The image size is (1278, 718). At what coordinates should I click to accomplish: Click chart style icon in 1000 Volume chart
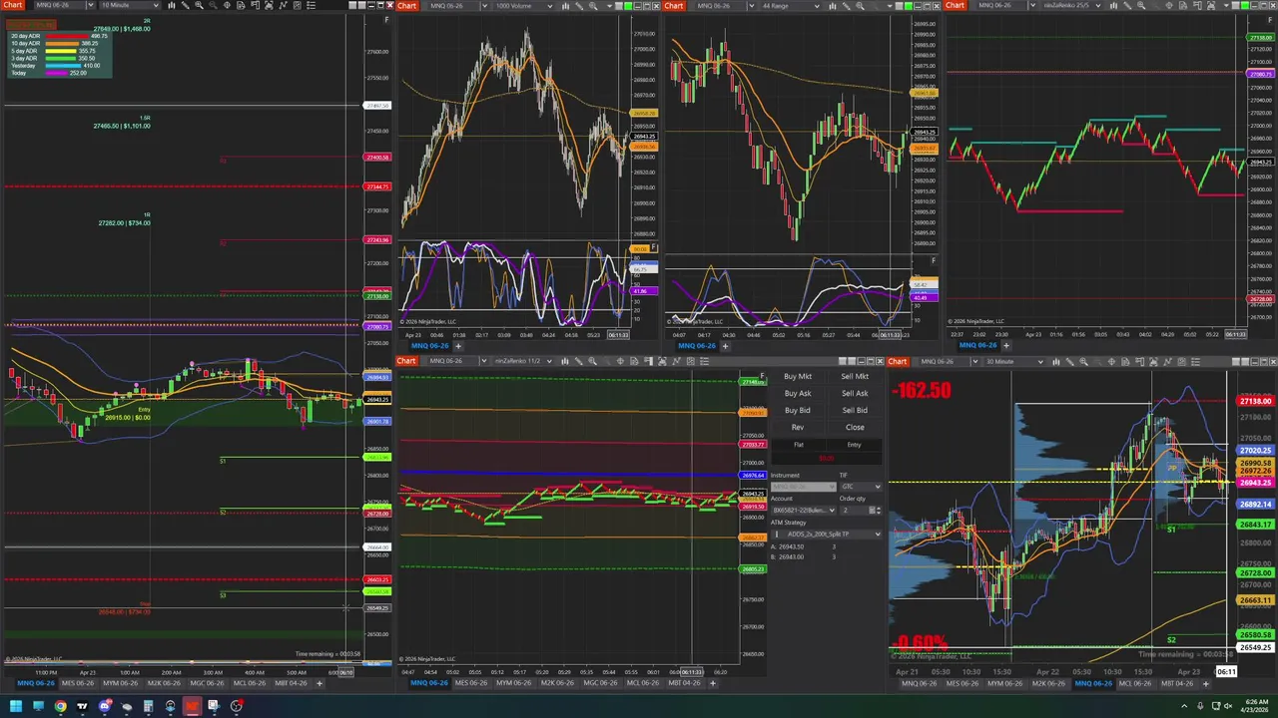pos(565,6)
